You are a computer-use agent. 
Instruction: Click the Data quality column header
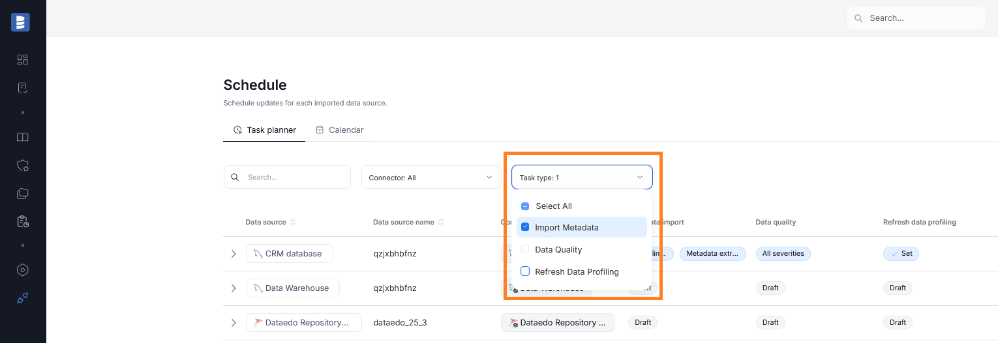[776, 222]
